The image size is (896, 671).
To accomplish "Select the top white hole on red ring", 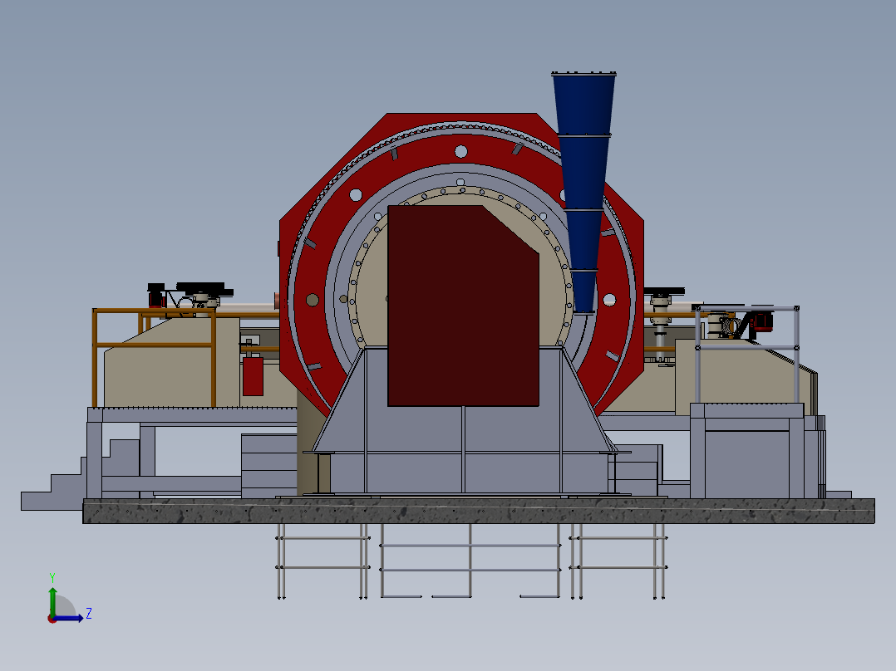I will click(x=461, y=151).
